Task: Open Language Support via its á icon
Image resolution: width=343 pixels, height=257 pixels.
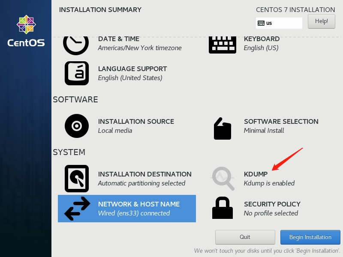Action: [x=77, y=73]
